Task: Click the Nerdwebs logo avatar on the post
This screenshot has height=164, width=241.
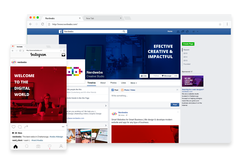Action: coord(114,114)
